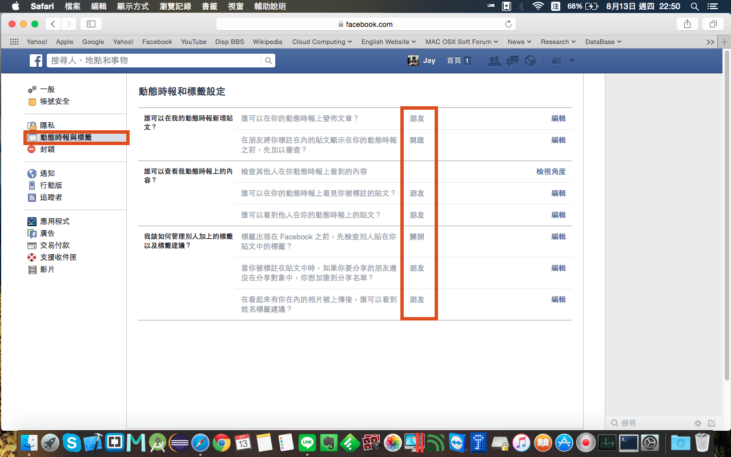Click the Facebook logo in the blue header
This screenshot has height=457, width=731.
[x=36, y=61]
